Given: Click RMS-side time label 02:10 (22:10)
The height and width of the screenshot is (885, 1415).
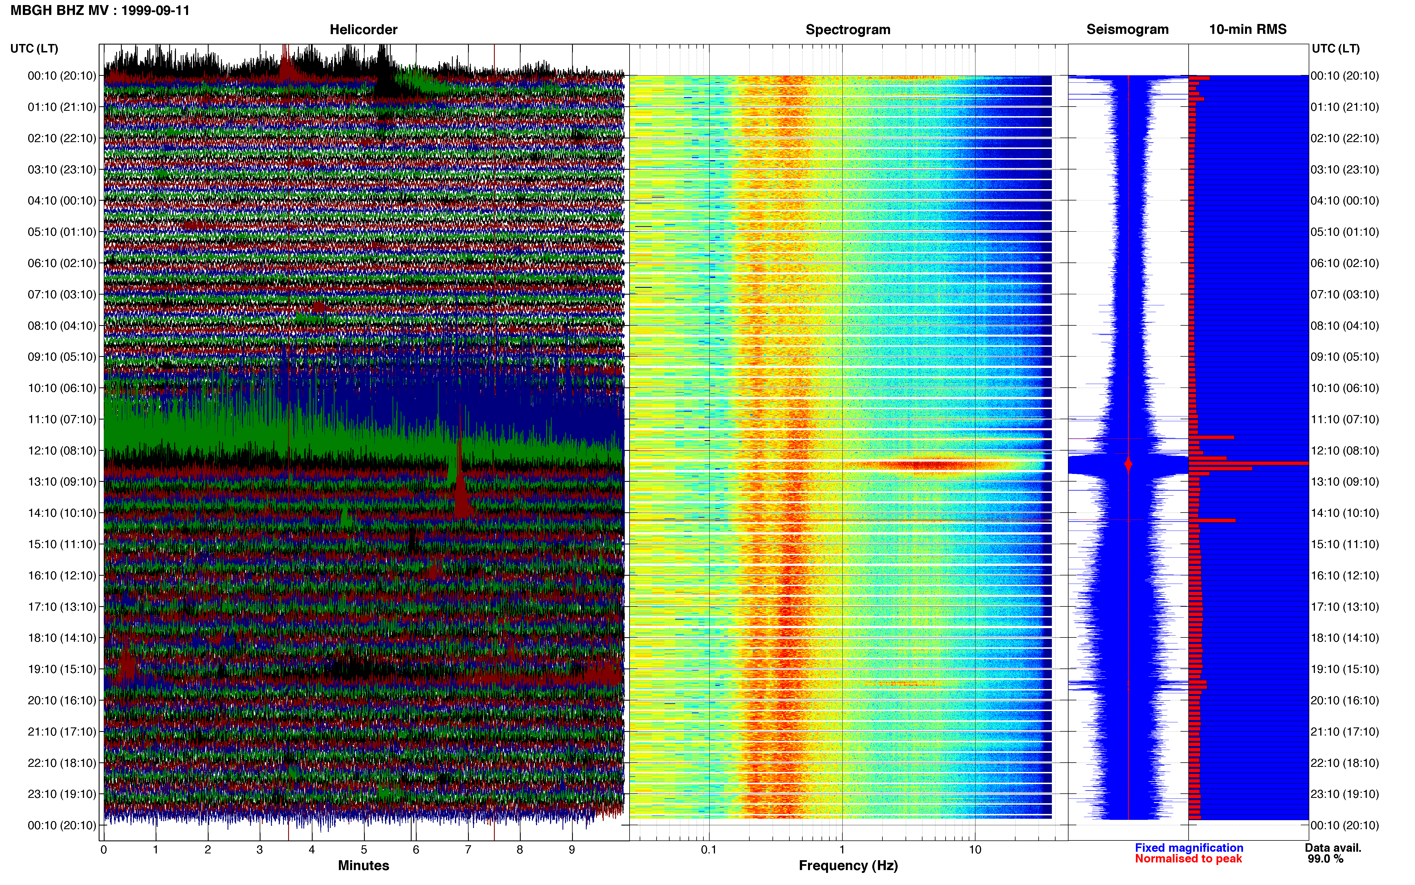Looking at the screenshot, I should (1345, 138).
